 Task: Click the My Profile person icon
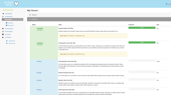[3, 37]
